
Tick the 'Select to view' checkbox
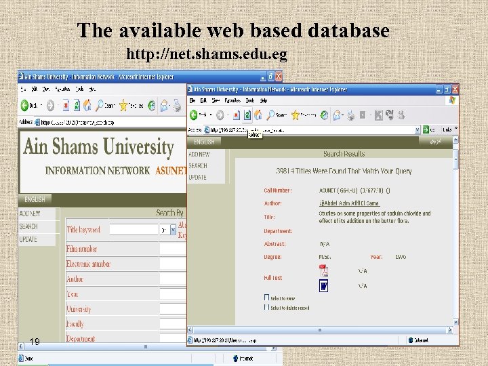click(266, 298)
